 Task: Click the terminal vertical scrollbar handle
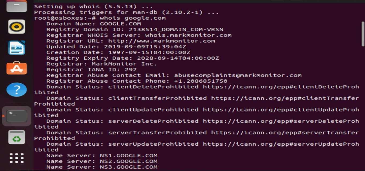tap(363, 34)
